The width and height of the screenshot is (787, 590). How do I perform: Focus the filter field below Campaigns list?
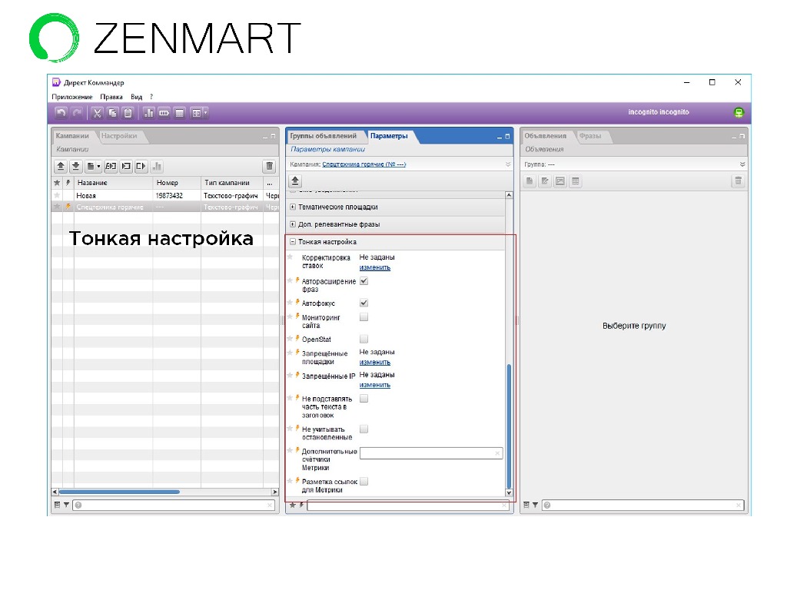pos(174,505)
